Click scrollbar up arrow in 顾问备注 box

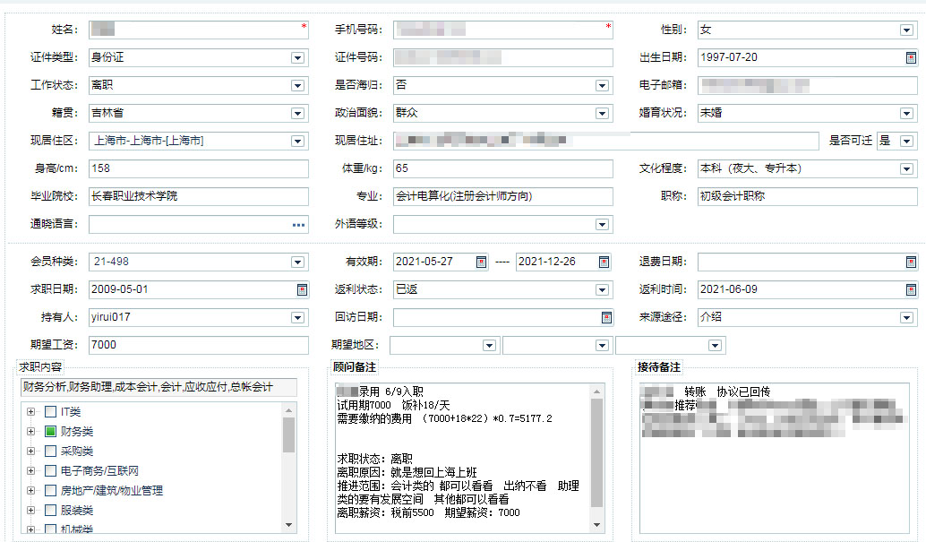(596, 391)
